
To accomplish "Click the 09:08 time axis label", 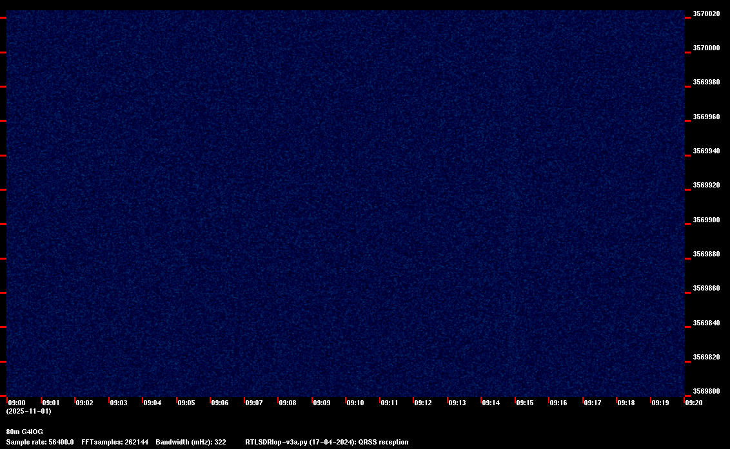I will coord(287,403).
